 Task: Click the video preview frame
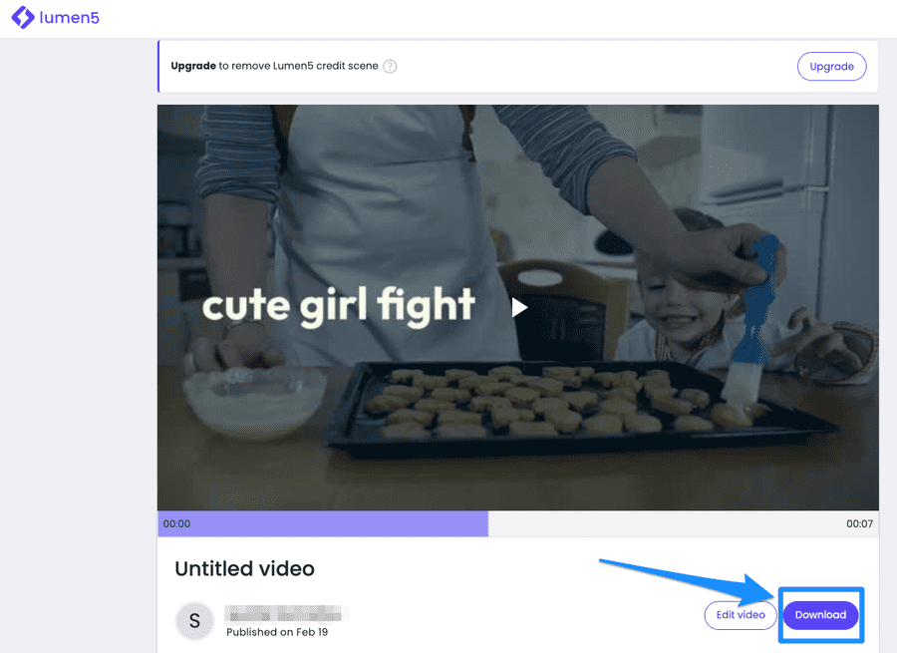[517, 307]
